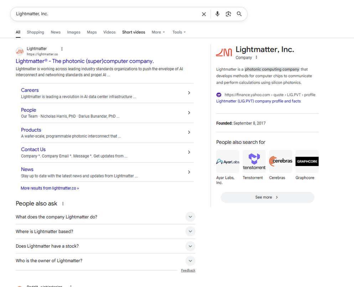Open the News sitelink under Lightmatter
Screen dimensions: 354x287
click(27, 169)
